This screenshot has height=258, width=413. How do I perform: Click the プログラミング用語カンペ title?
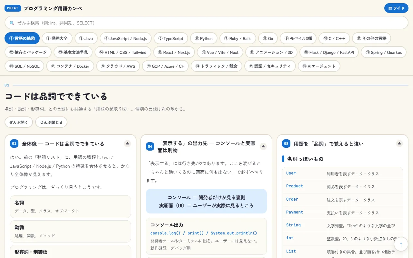point(53,8)
